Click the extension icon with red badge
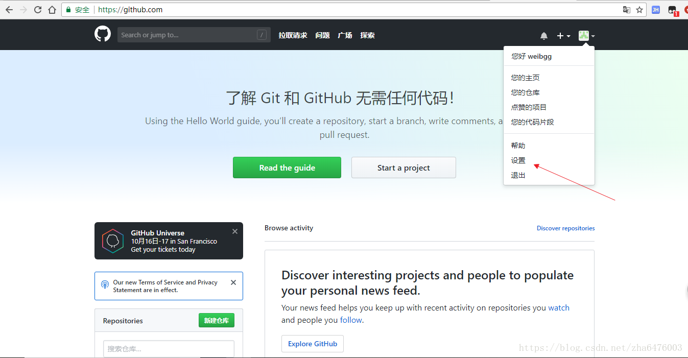The width and height of the screenshot is (688, 358). click(x=673, y=10)
